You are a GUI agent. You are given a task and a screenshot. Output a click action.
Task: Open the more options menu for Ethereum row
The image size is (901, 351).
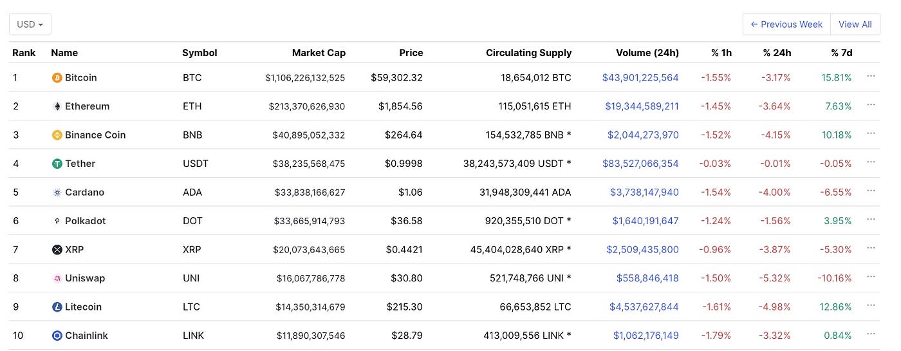871,104
